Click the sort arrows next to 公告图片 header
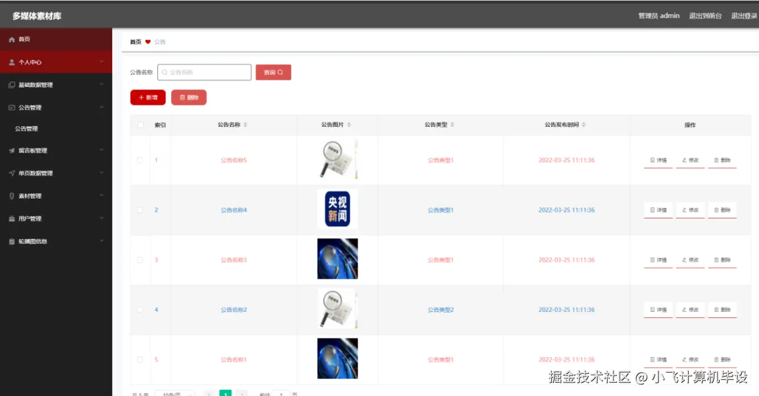 click(x=349, y=125)
